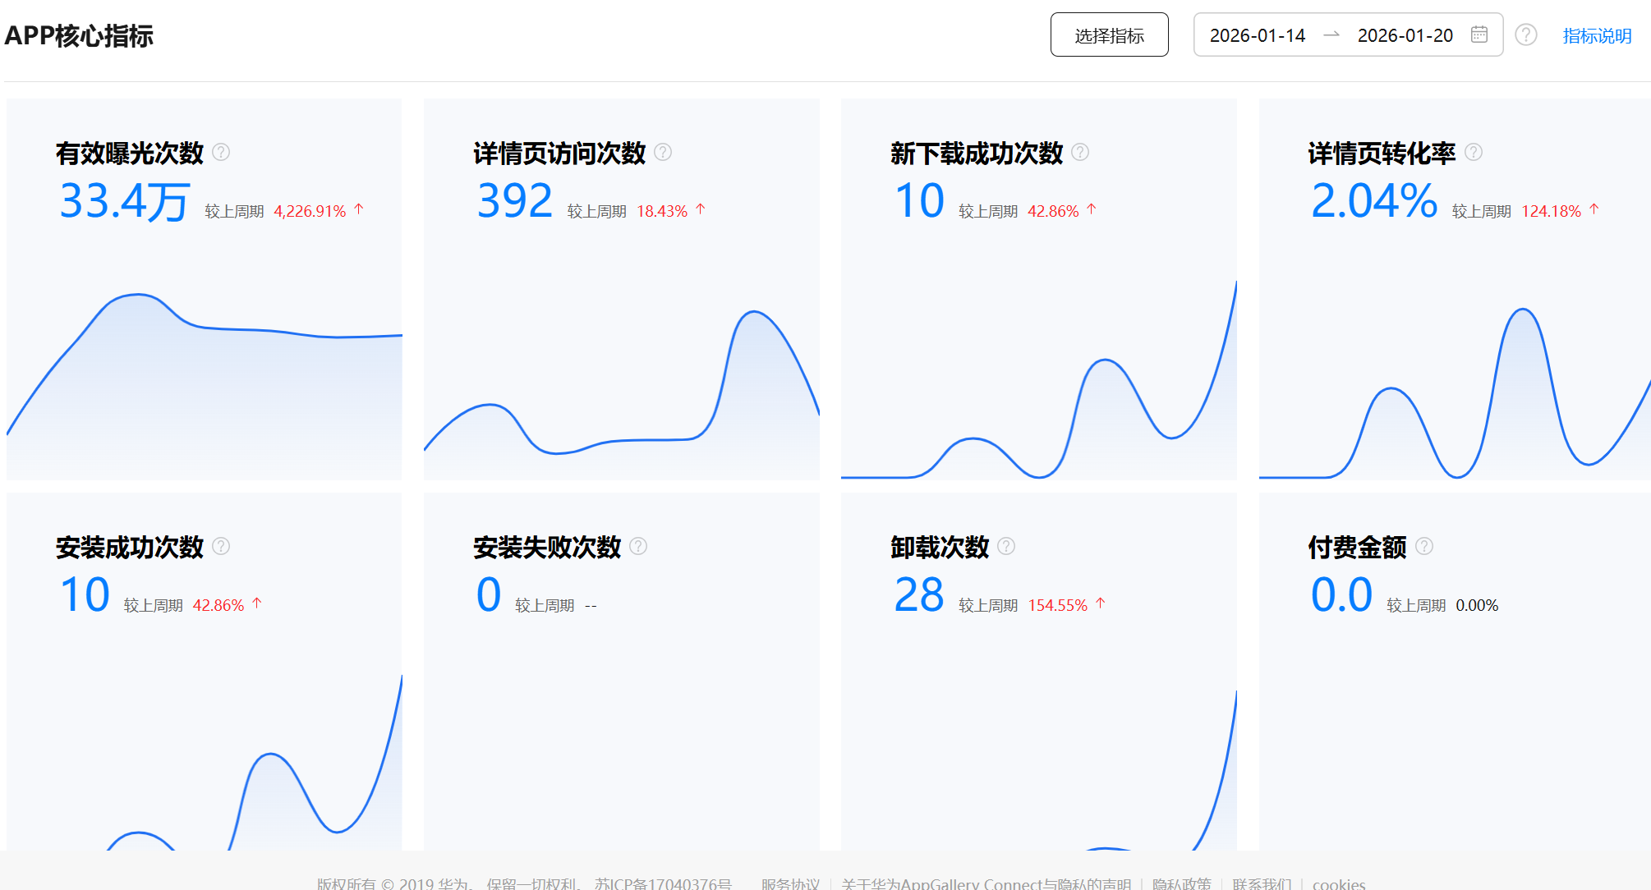Click the 124.18% change figure

coord(1551,211)
